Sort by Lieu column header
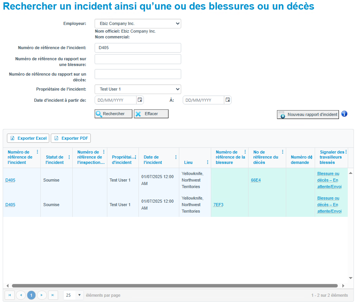Viewport: 357px width, 304px height. click(x=188, y=162)
